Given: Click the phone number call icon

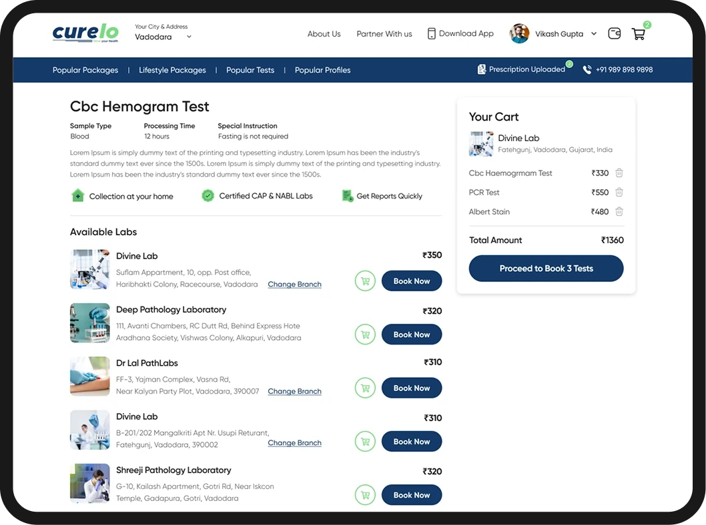Looking at the screenshot, I should [587, 70].
